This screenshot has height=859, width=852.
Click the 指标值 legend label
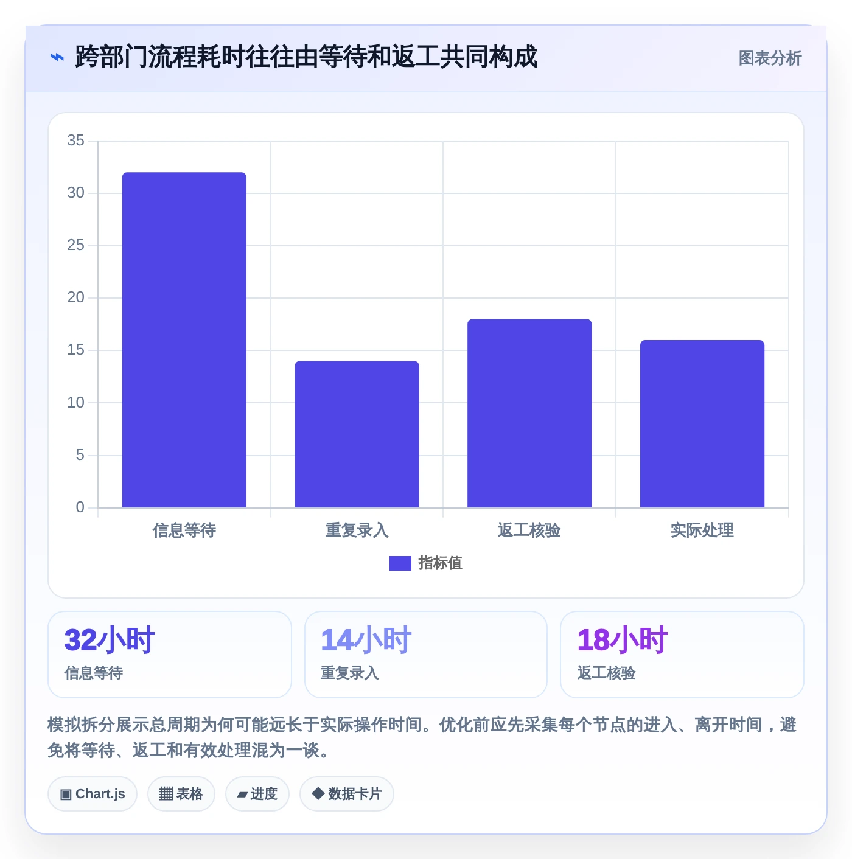[x=441, y=563]
